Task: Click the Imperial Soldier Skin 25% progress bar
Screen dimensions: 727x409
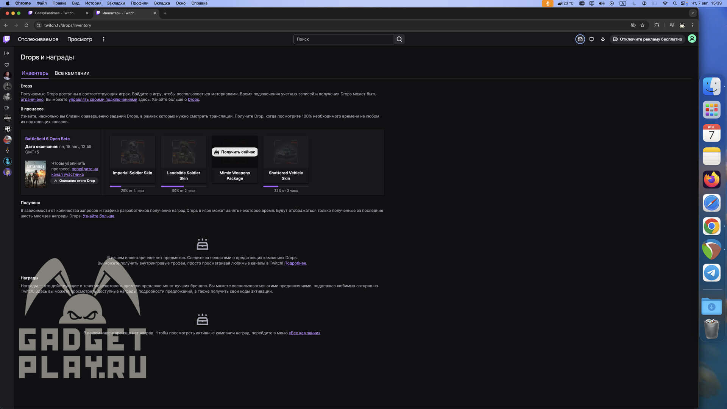Action: pos(133,186)
